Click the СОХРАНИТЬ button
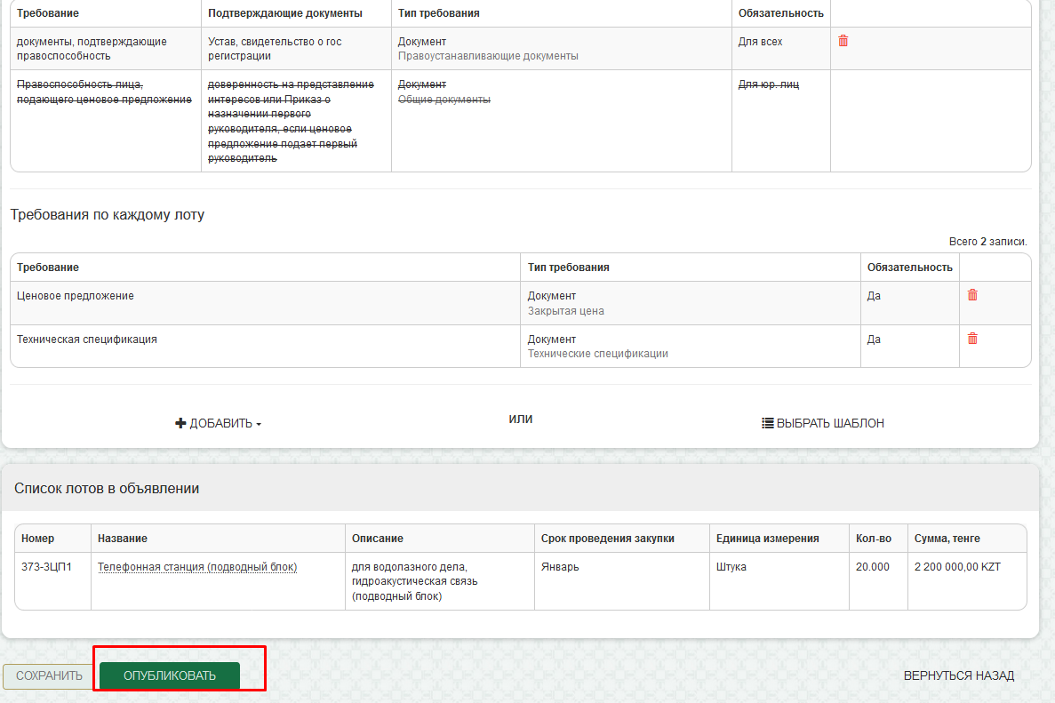The height and width of the screenshot is (703, 1055). [x=49, y=675]
